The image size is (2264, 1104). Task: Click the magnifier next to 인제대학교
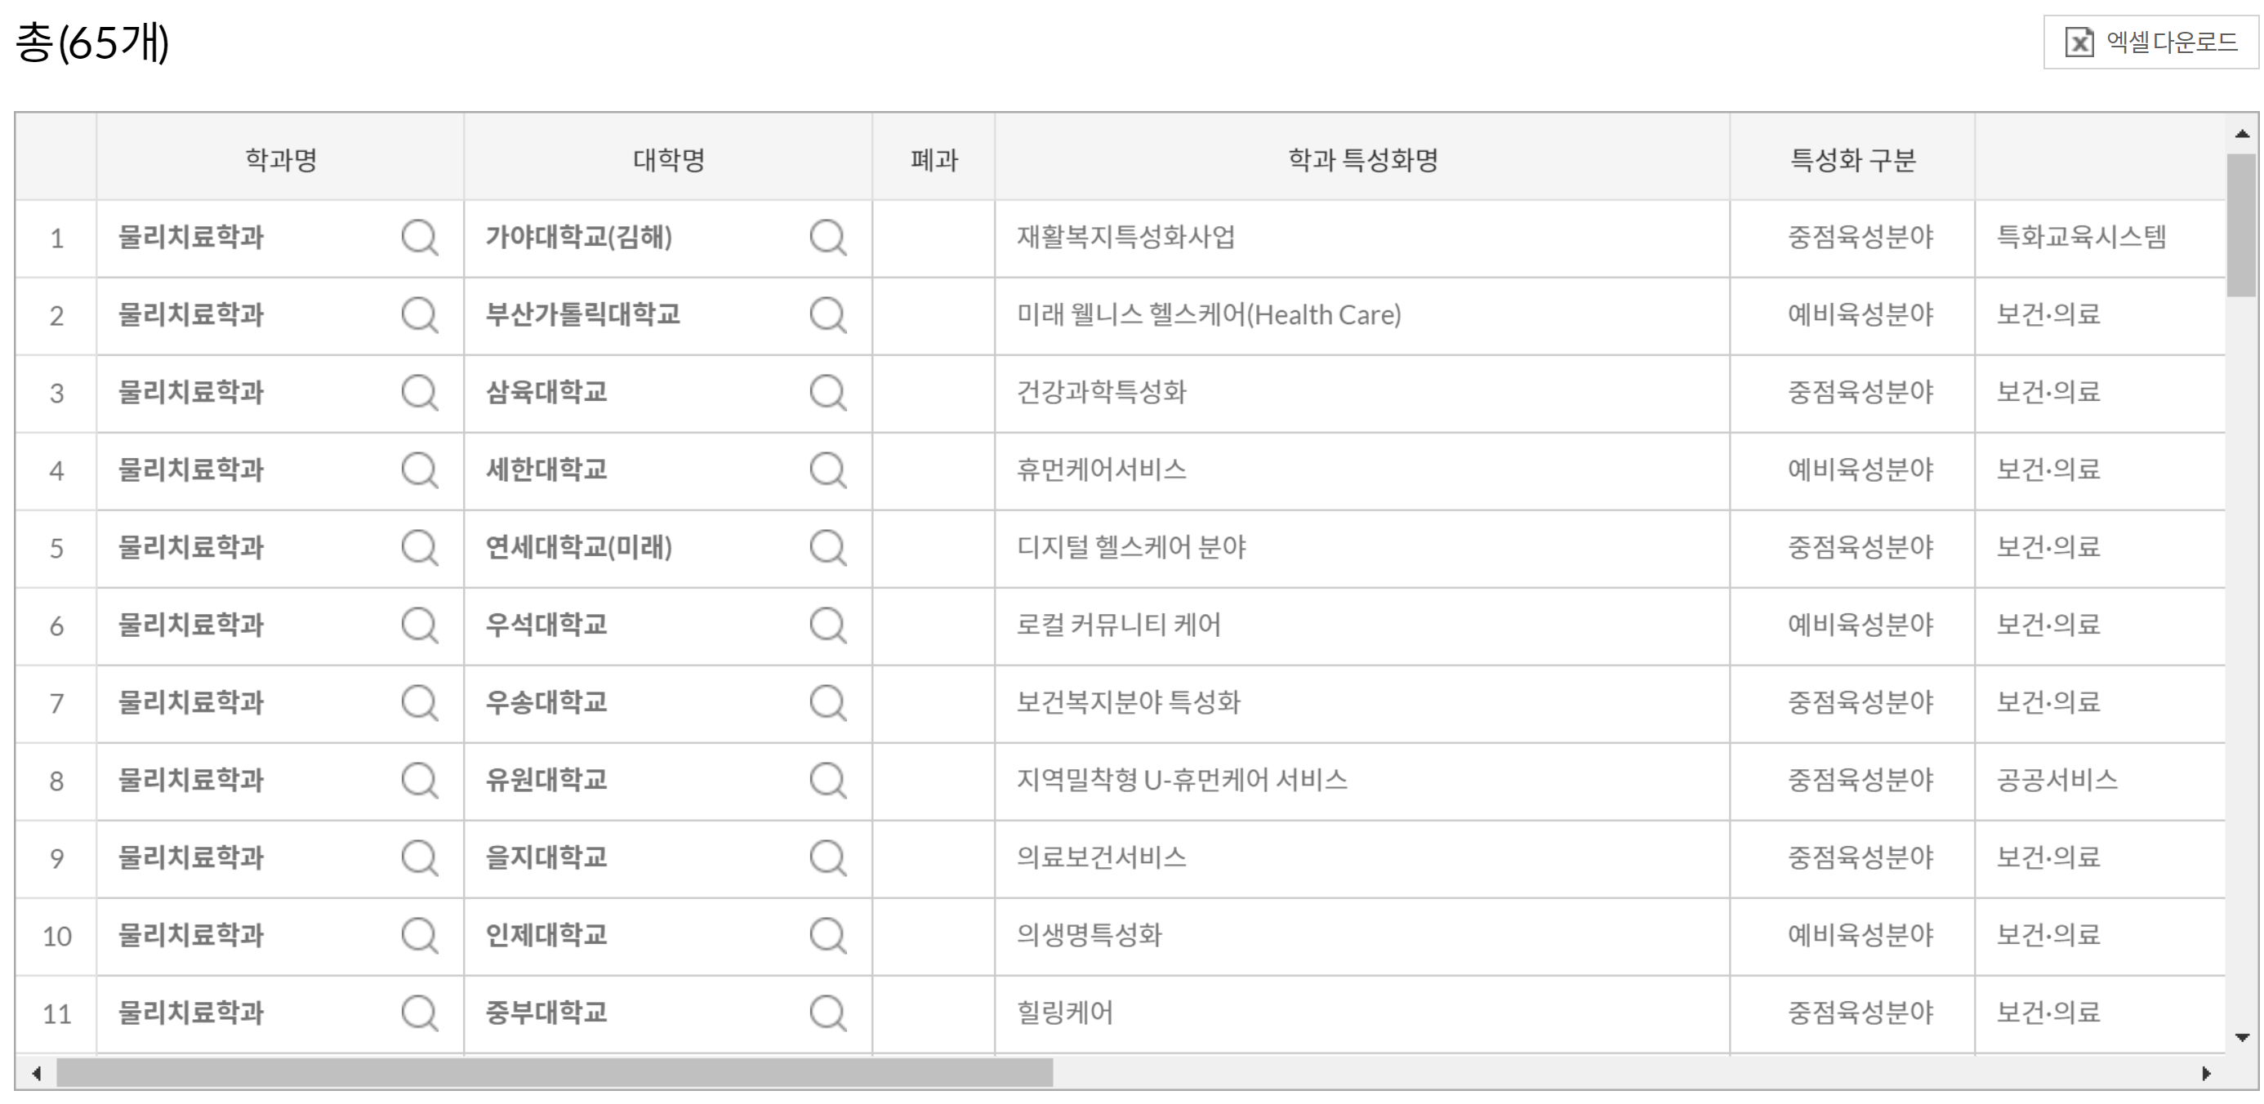(827, 935)
